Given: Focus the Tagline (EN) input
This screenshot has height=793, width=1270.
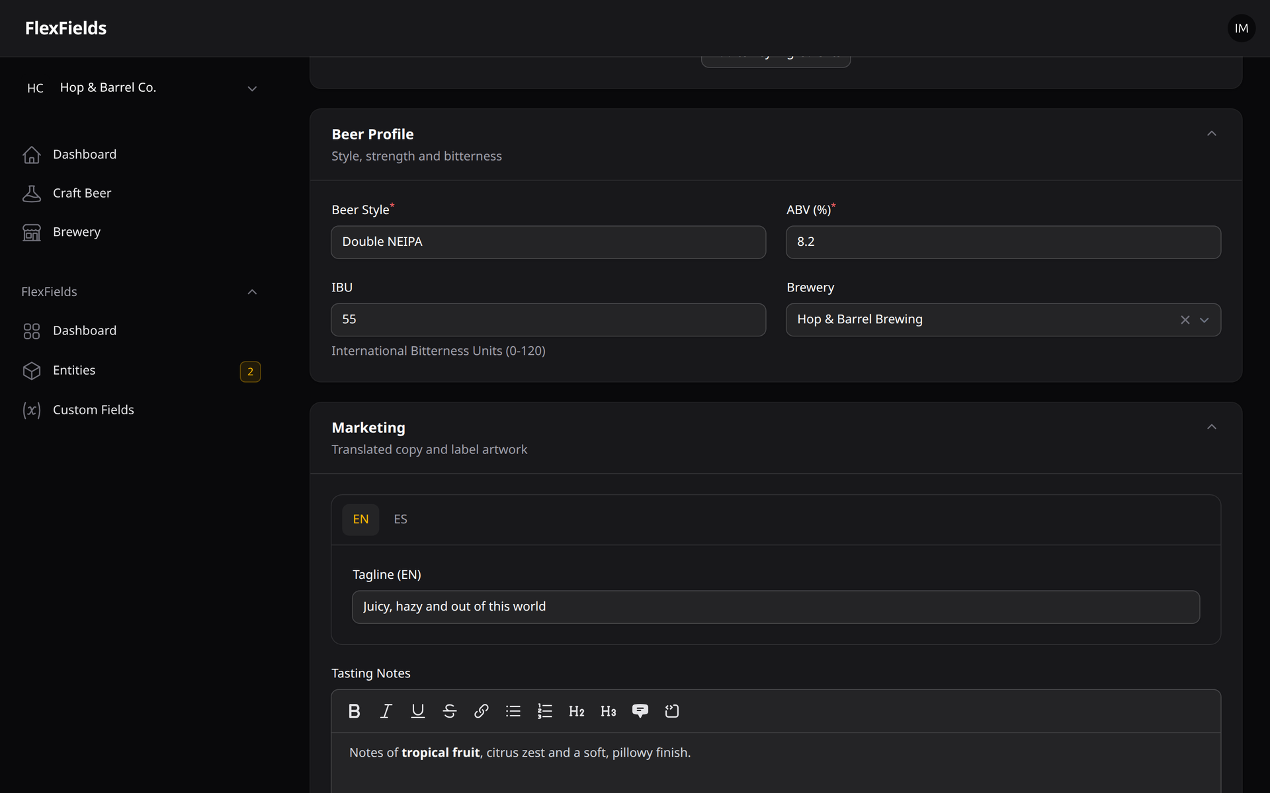Looking at the screenshot, I should point(775,607).
